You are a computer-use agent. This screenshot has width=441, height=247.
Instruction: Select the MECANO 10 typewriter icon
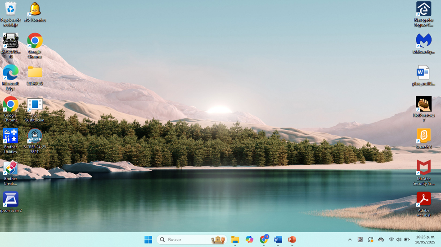[x=11, y=46]
